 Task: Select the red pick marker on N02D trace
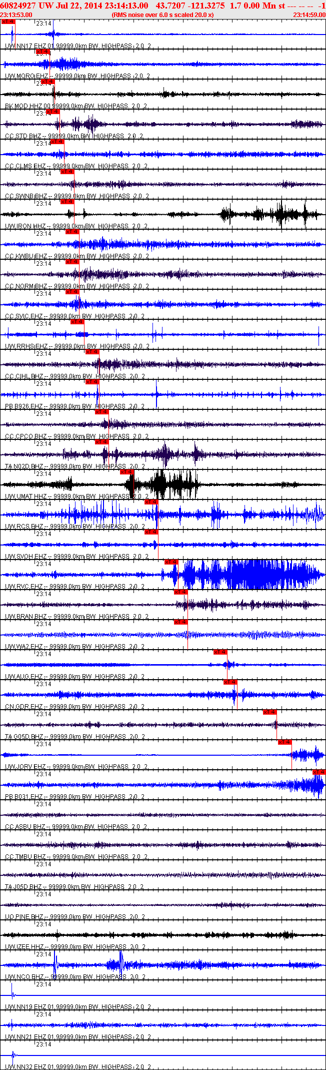(102, 442)
